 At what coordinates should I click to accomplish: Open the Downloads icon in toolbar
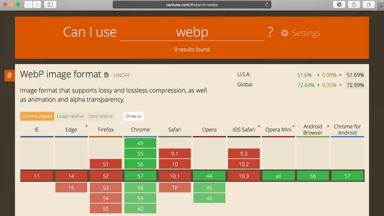tap(339, 4)
